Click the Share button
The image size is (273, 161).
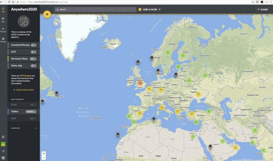262,10
